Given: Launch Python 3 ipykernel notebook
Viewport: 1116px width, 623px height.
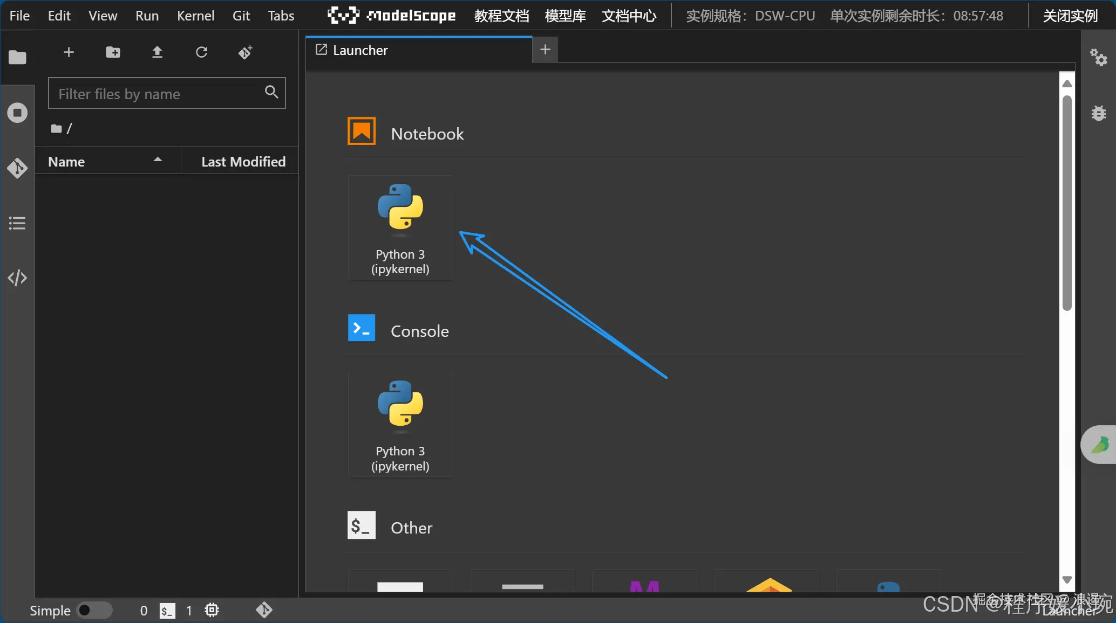Looking at the screenshot, I should click(x=400, y=227).
